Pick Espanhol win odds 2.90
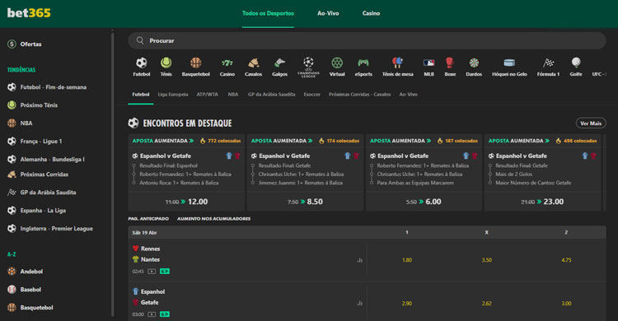The height and width of the screenshot is (321, 618). [407, 303]
